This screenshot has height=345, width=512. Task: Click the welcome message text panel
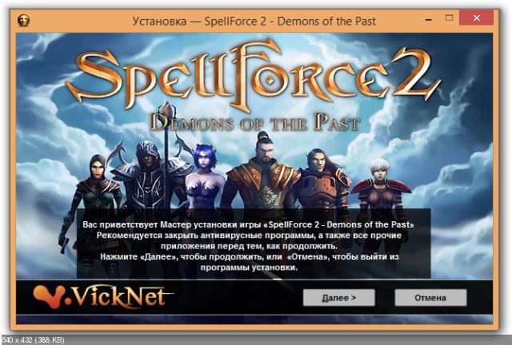pyautogui.click(x=254, y=244)
